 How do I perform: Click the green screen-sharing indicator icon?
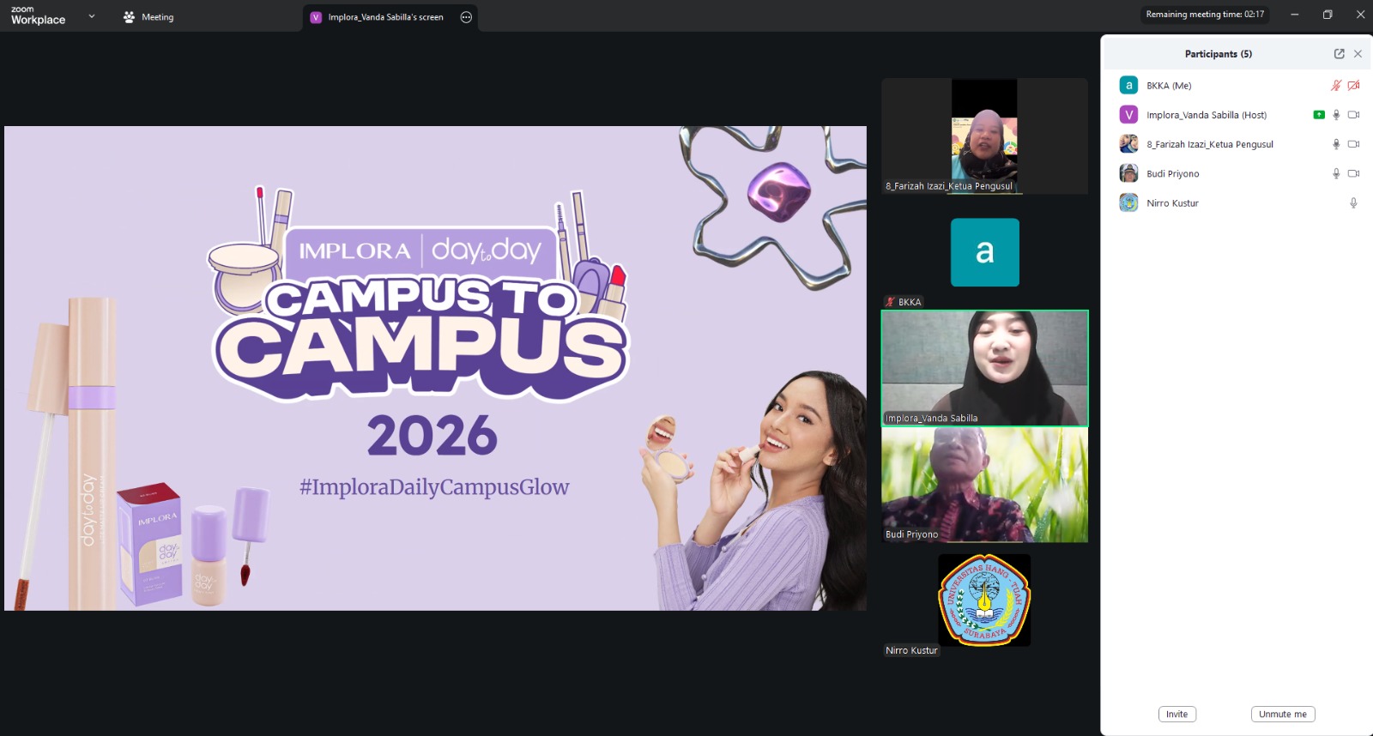tap(1319, 115)
